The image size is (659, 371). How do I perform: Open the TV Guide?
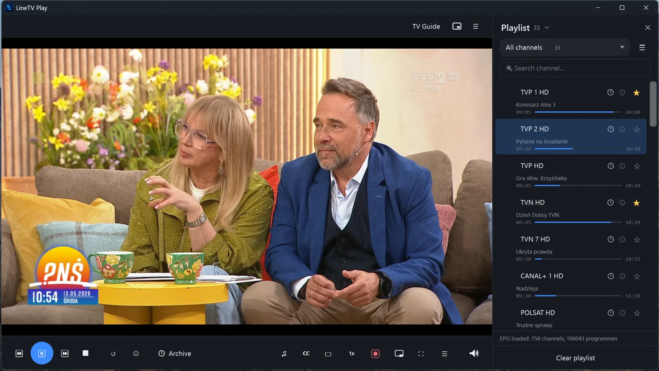[x=426, y=26]
